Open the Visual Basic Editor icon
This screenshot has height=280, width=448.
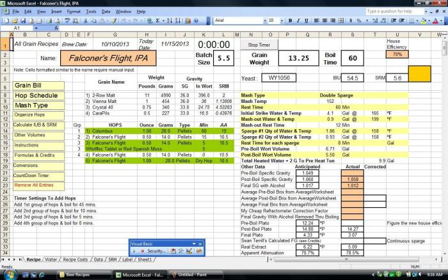click(173, 251)
